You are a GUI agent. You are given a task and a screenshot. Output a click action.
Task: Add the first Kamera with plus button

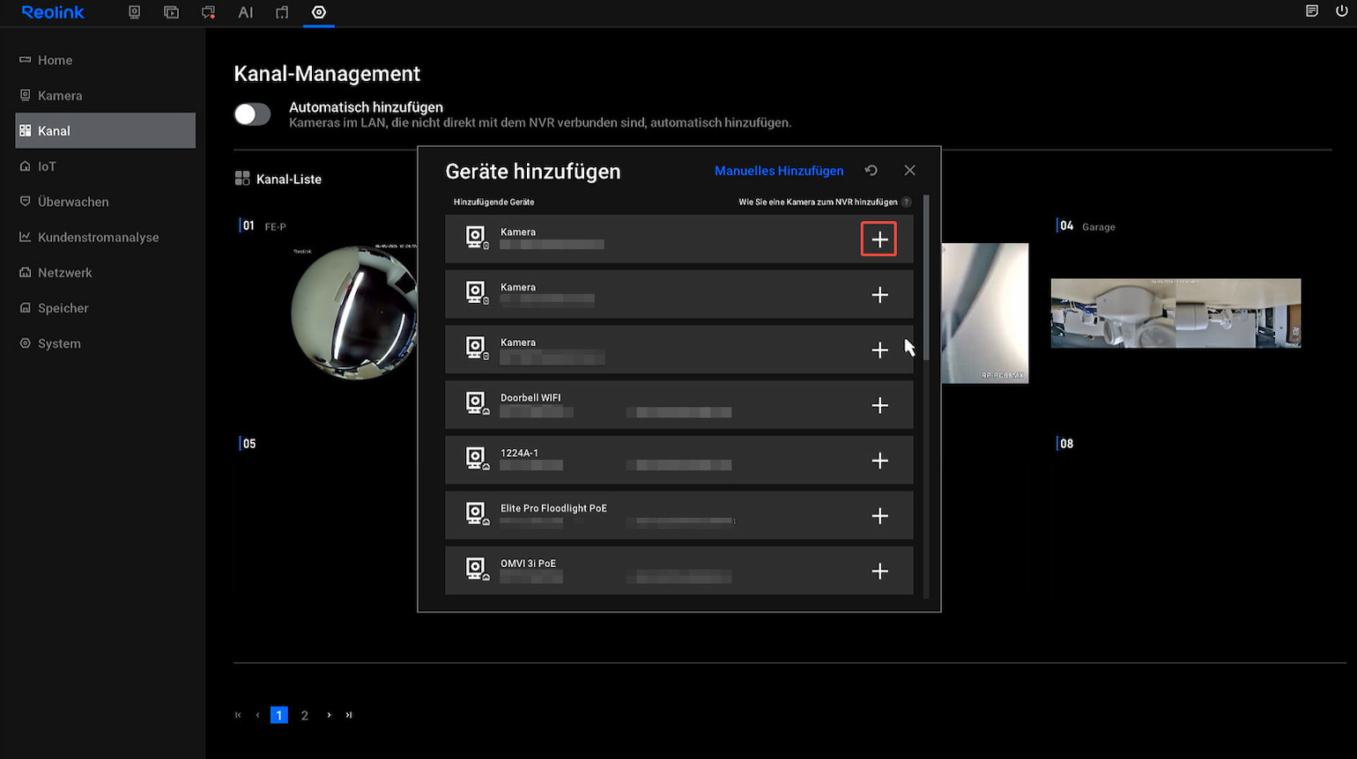coord(879,239)
